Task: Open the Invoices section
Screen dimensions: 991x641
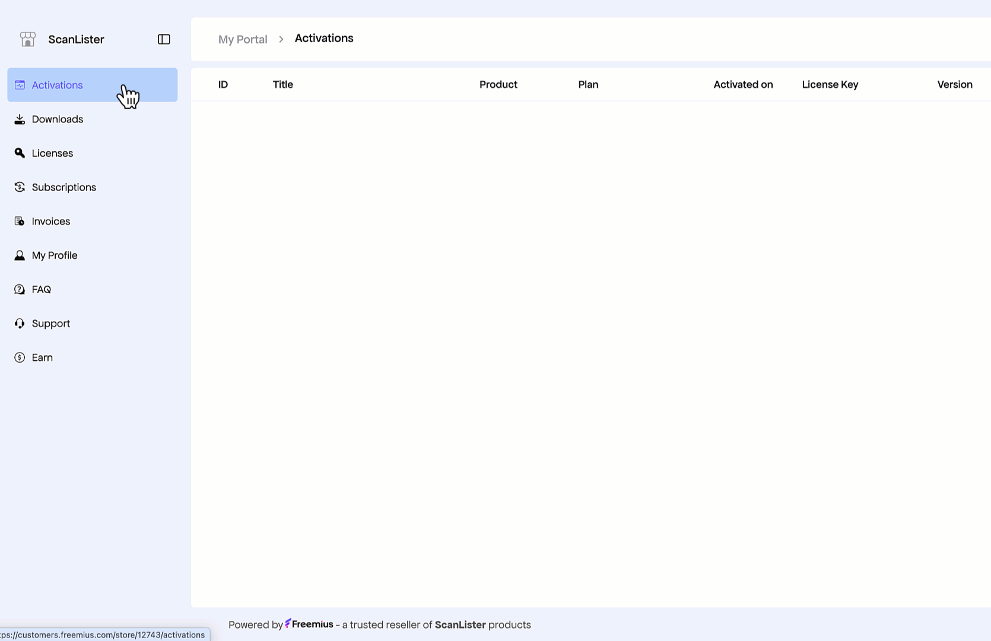Action: (x=93, y=221)
